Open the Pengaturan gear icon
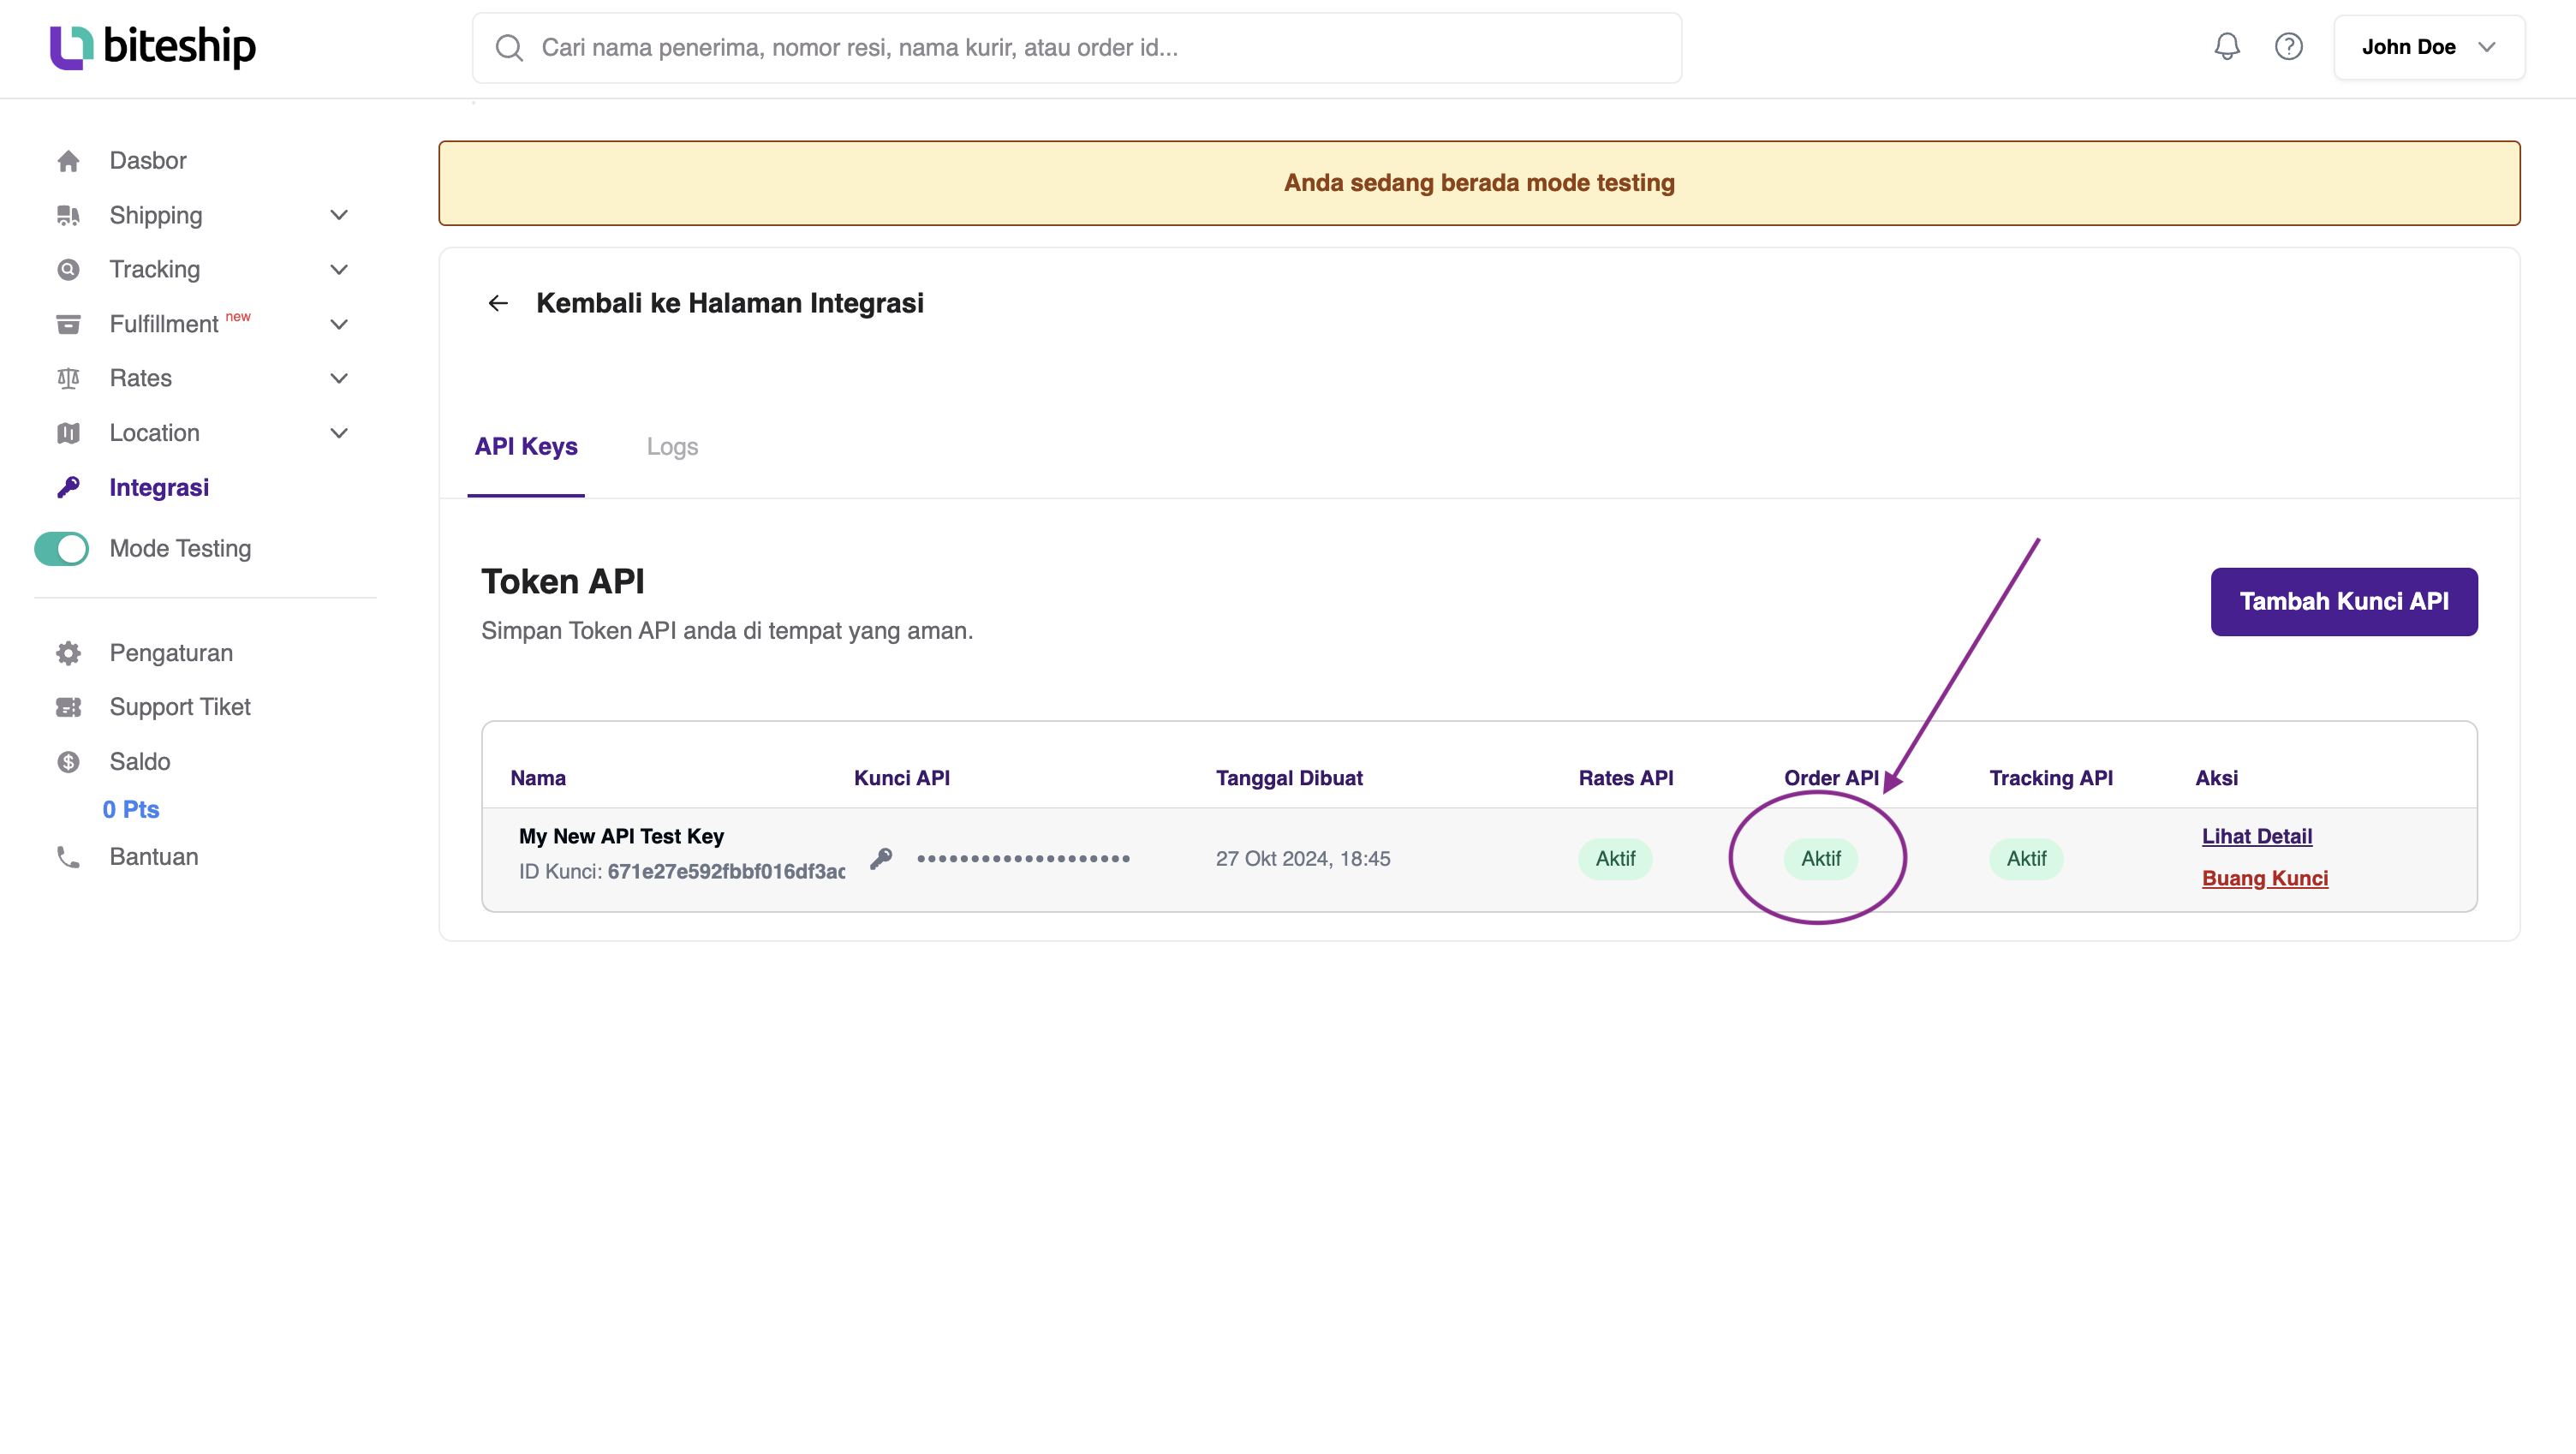The width and height of the screenshot is (2576, 1454). point(68,652)
